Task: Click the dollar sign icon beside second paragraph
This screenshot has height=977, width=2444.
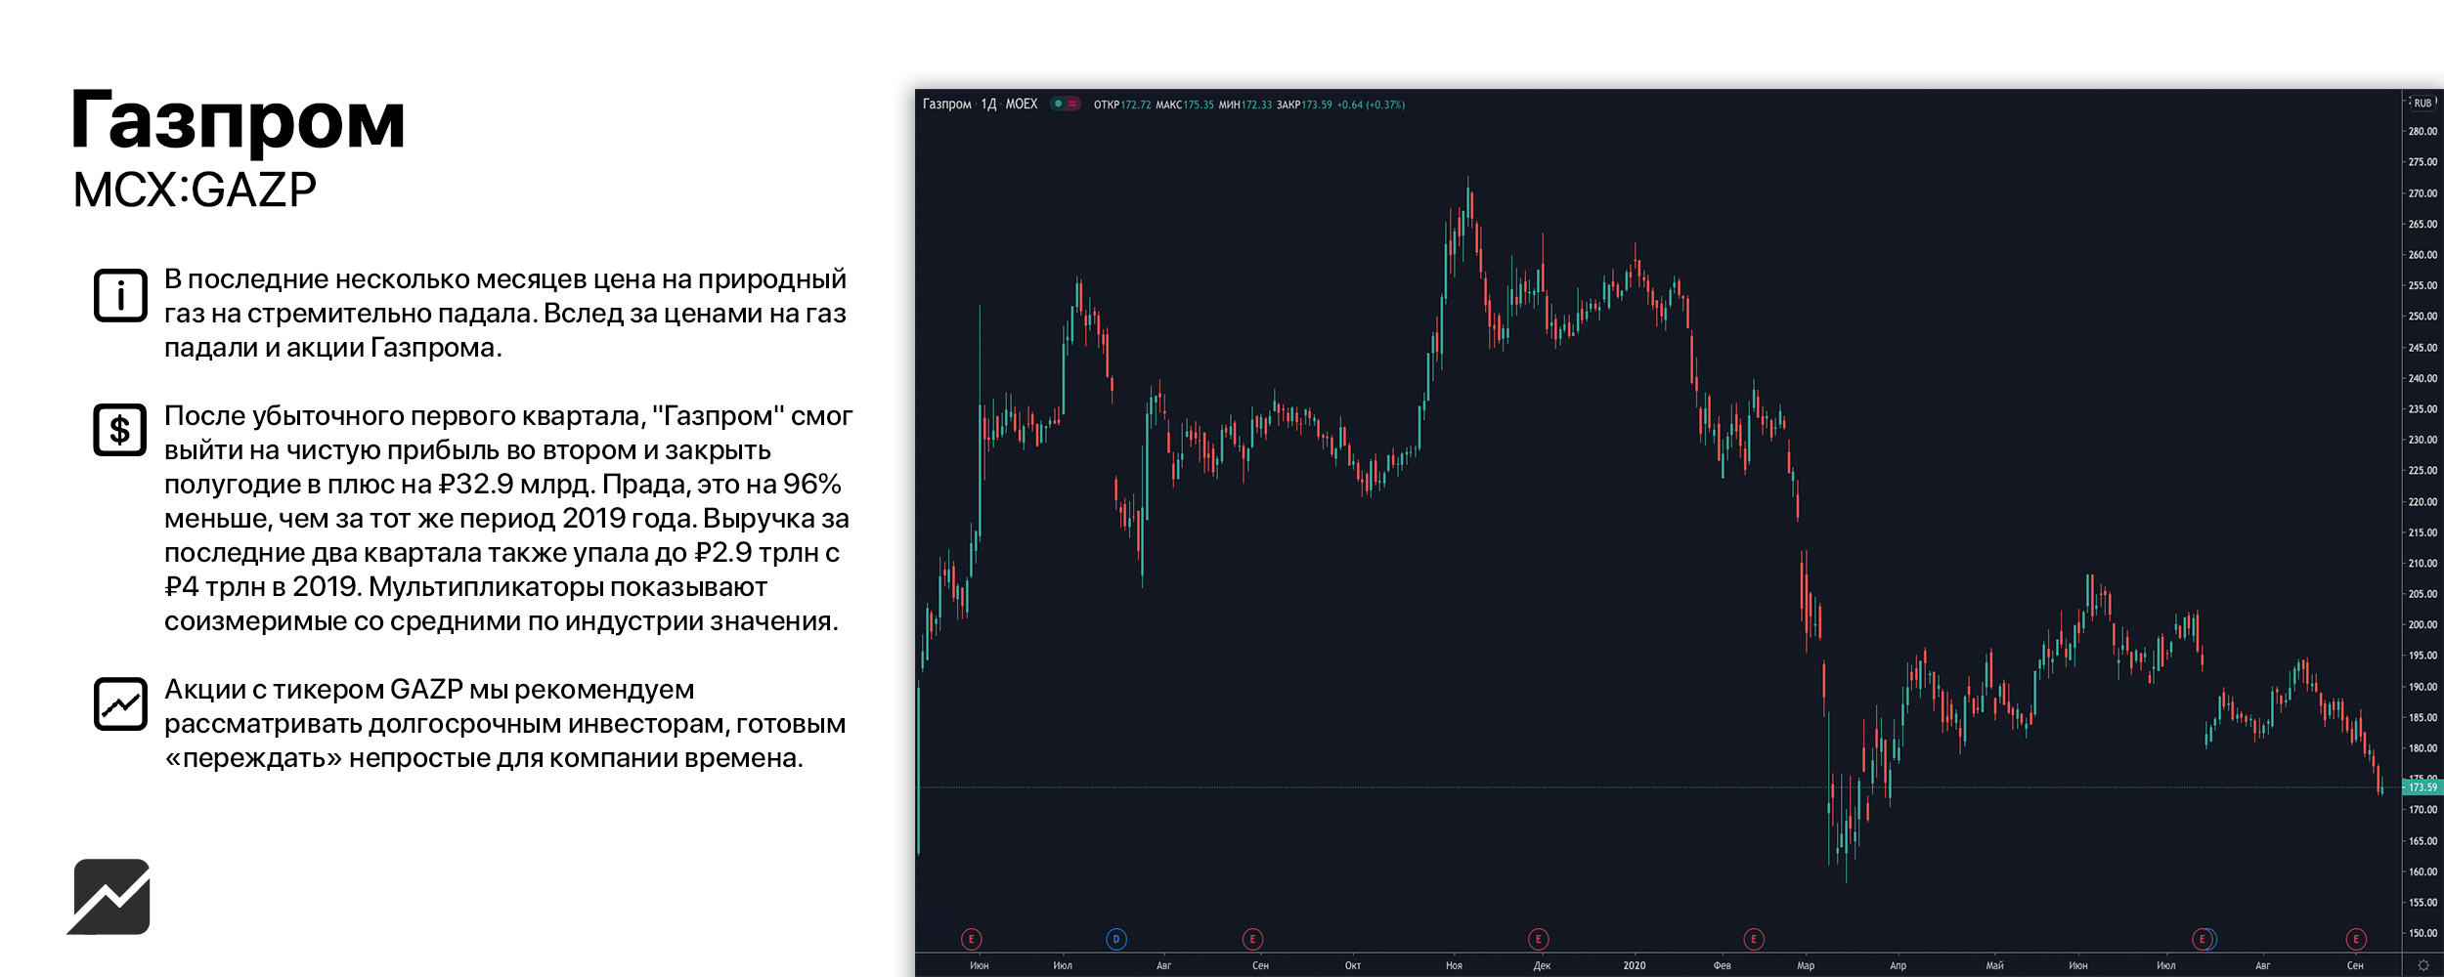Action: (x=120, y=430)
